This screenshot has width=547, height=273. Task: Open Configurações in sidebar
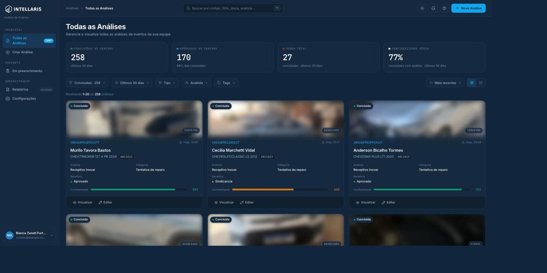(29, 99)
